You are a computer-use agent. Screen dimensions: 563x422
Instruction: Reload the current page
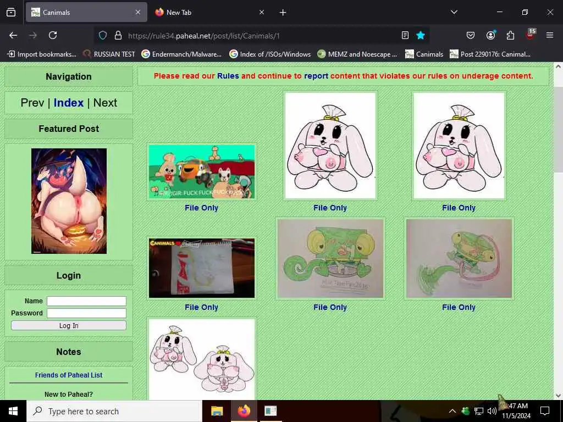tap(53, 35)
